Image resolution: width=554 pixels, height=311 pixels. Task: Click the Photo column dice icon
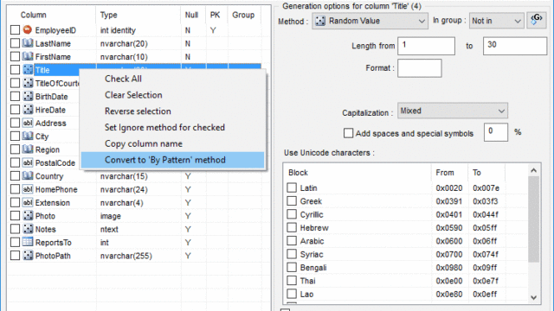pyautogui.click(x=28, y=216)
